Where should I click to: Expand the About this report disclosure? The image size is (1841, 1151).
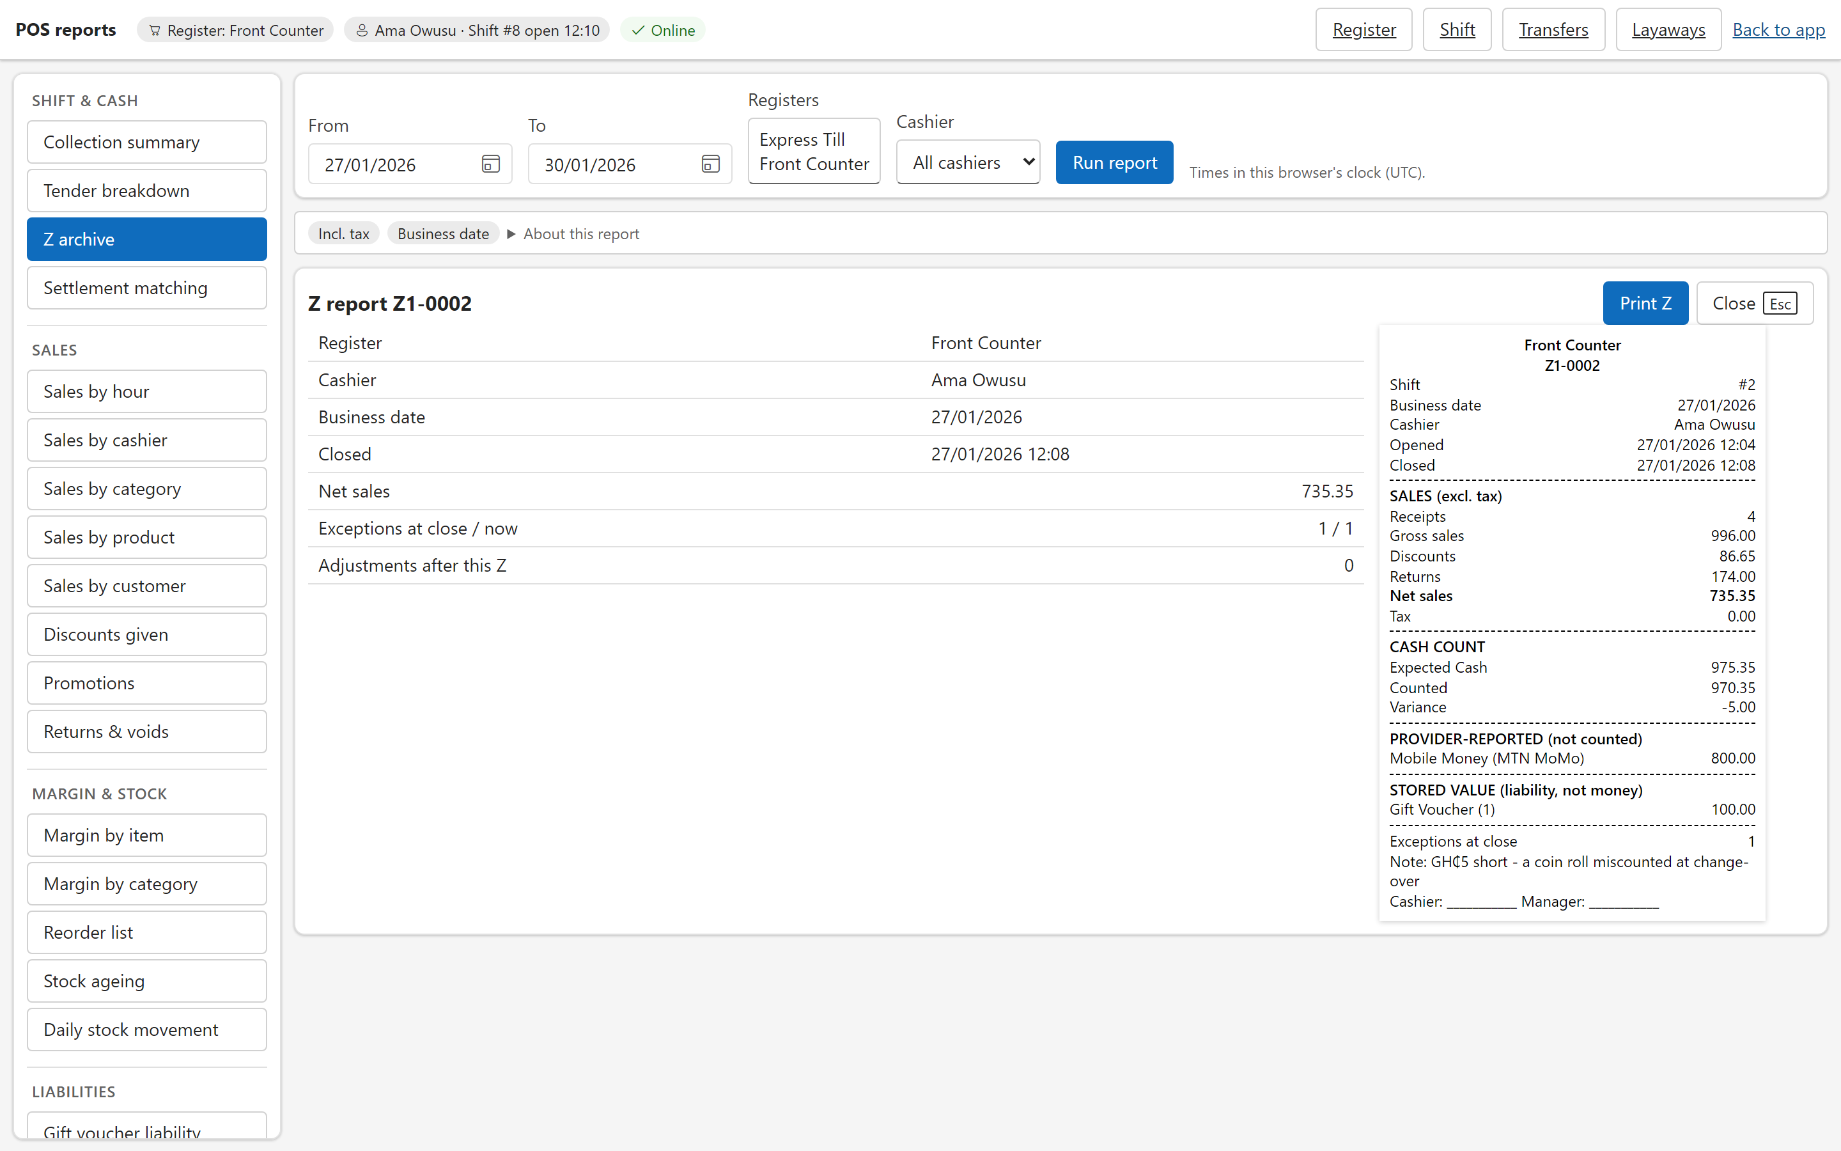click(573, 233)
